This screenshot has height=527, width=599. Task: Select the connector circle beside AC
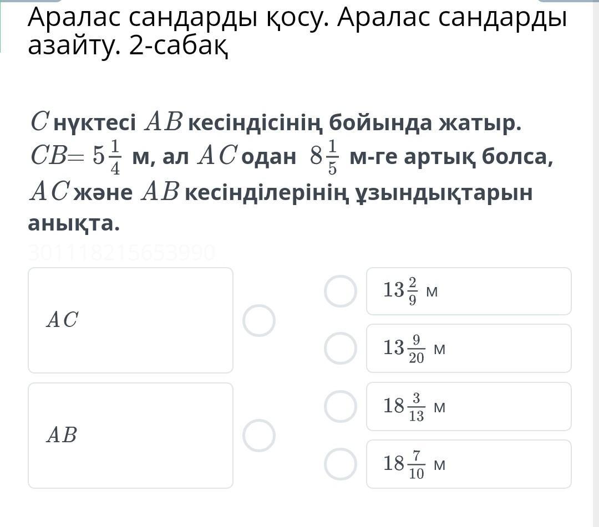click(x=259, y=320)
